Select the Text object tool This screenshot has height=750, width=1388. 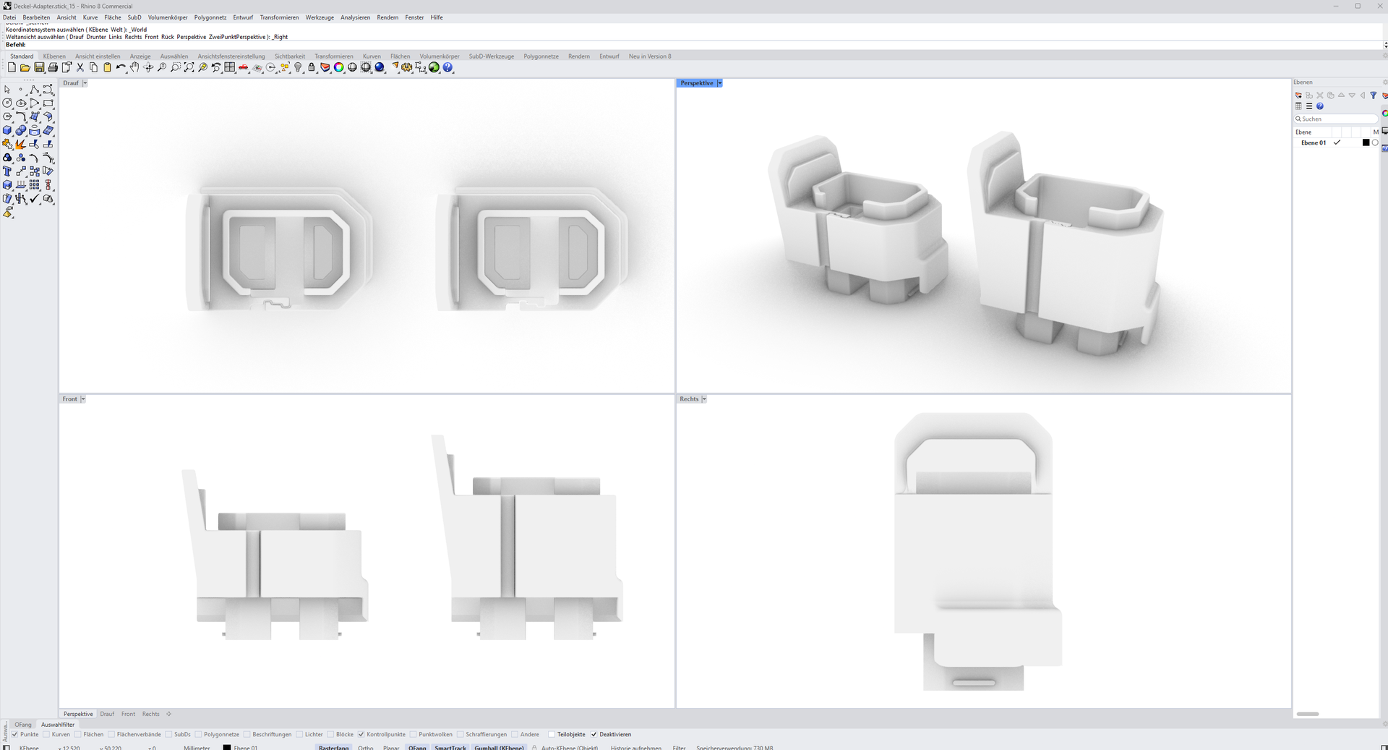(7, 171)
